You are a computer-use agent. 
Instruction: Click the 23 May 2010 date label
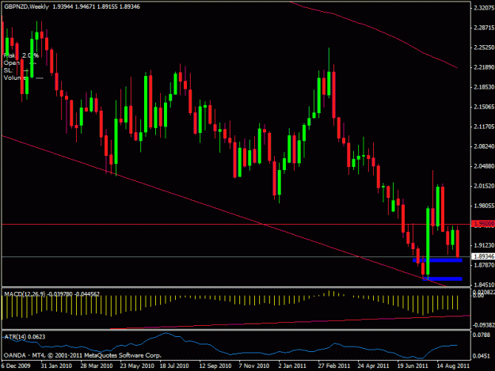point(137,366)
